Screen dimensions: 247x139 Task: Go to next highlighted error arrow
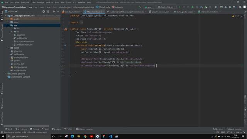(242, 16)
